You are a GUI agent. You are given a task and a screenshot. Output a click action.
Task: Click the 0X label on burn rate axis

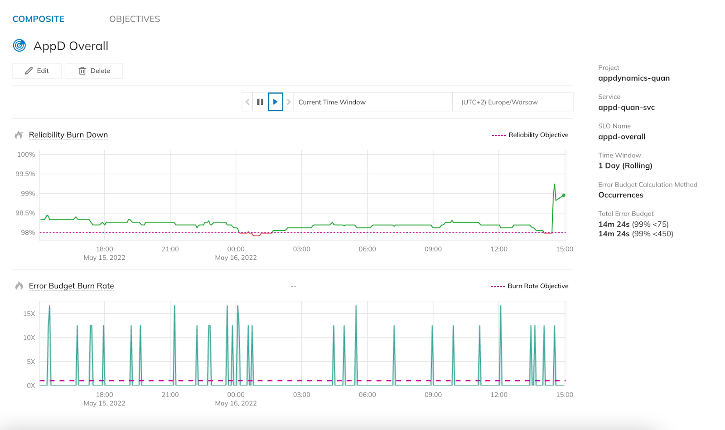point(31,386)
